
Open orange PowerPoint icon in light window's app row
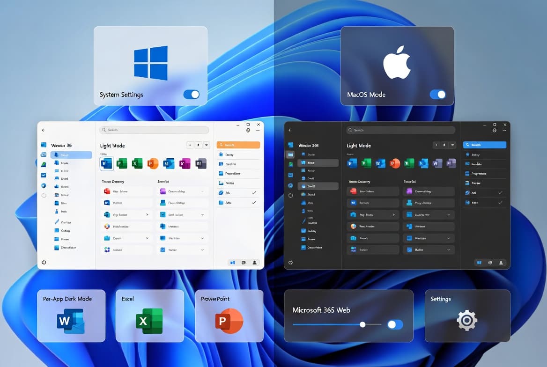click(153, 163)
